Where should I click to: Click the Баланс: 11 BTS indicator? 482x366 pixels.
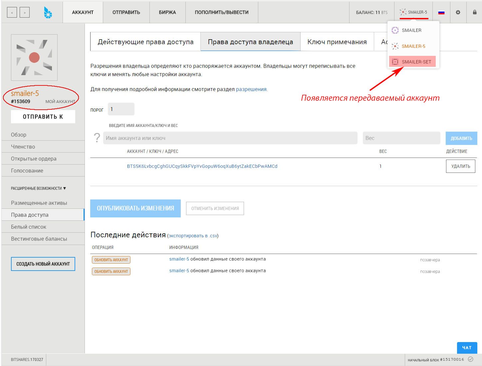click(372, 12)
